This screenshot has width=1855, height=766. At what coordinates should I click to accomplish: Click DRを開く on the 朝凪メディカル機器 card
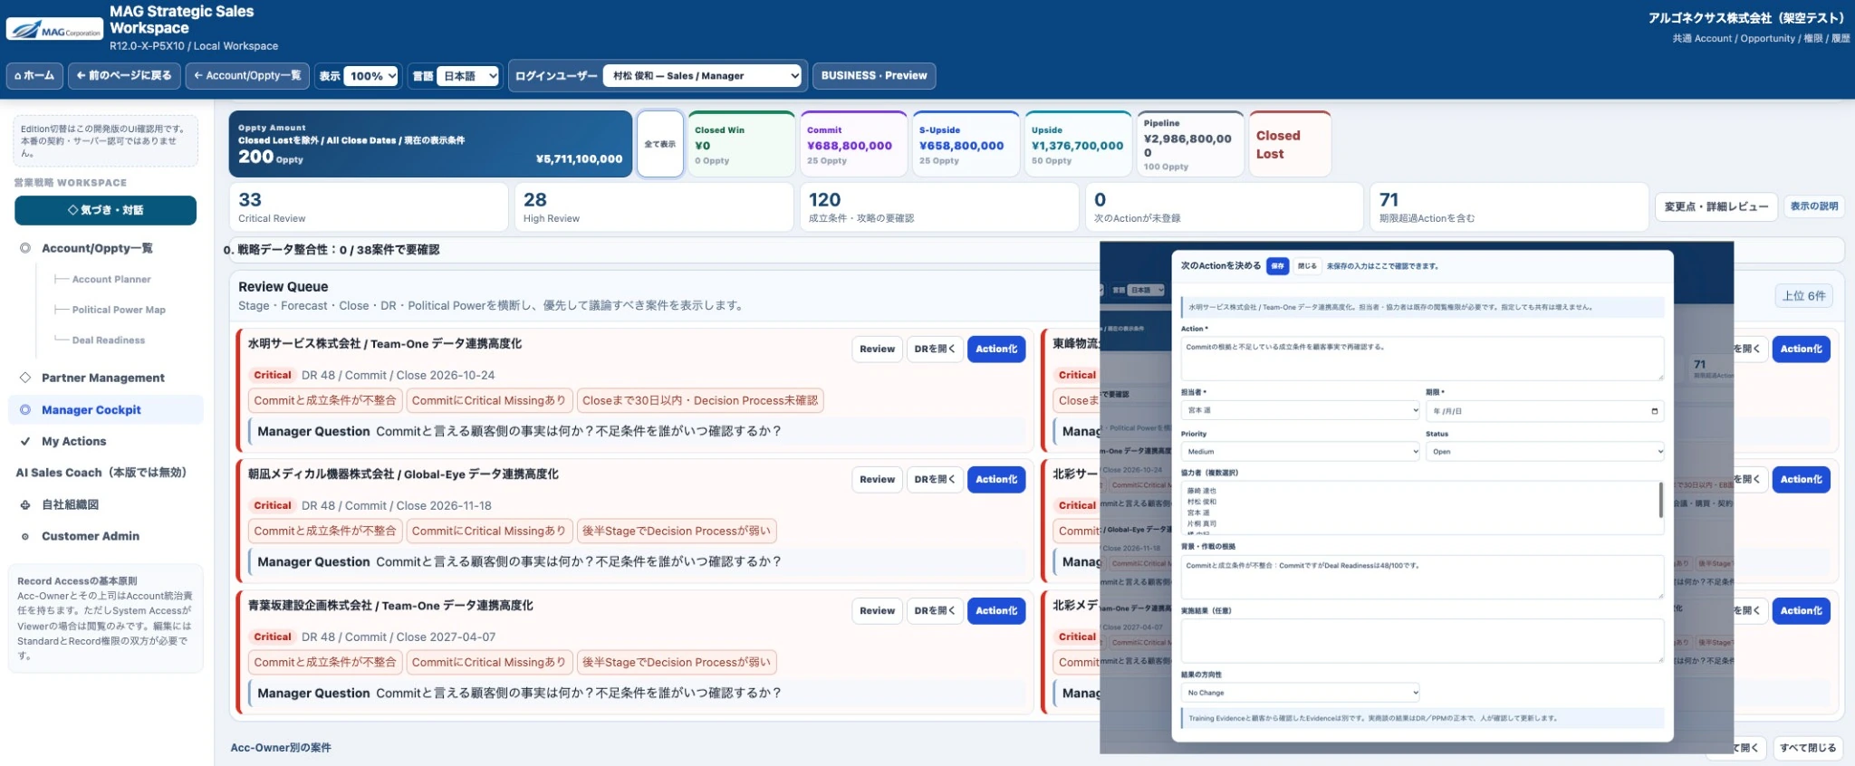click(934, 480)
